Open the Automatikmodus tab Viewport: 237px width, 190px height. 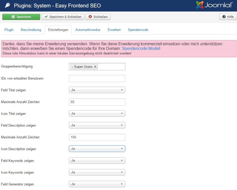point(88,30)
